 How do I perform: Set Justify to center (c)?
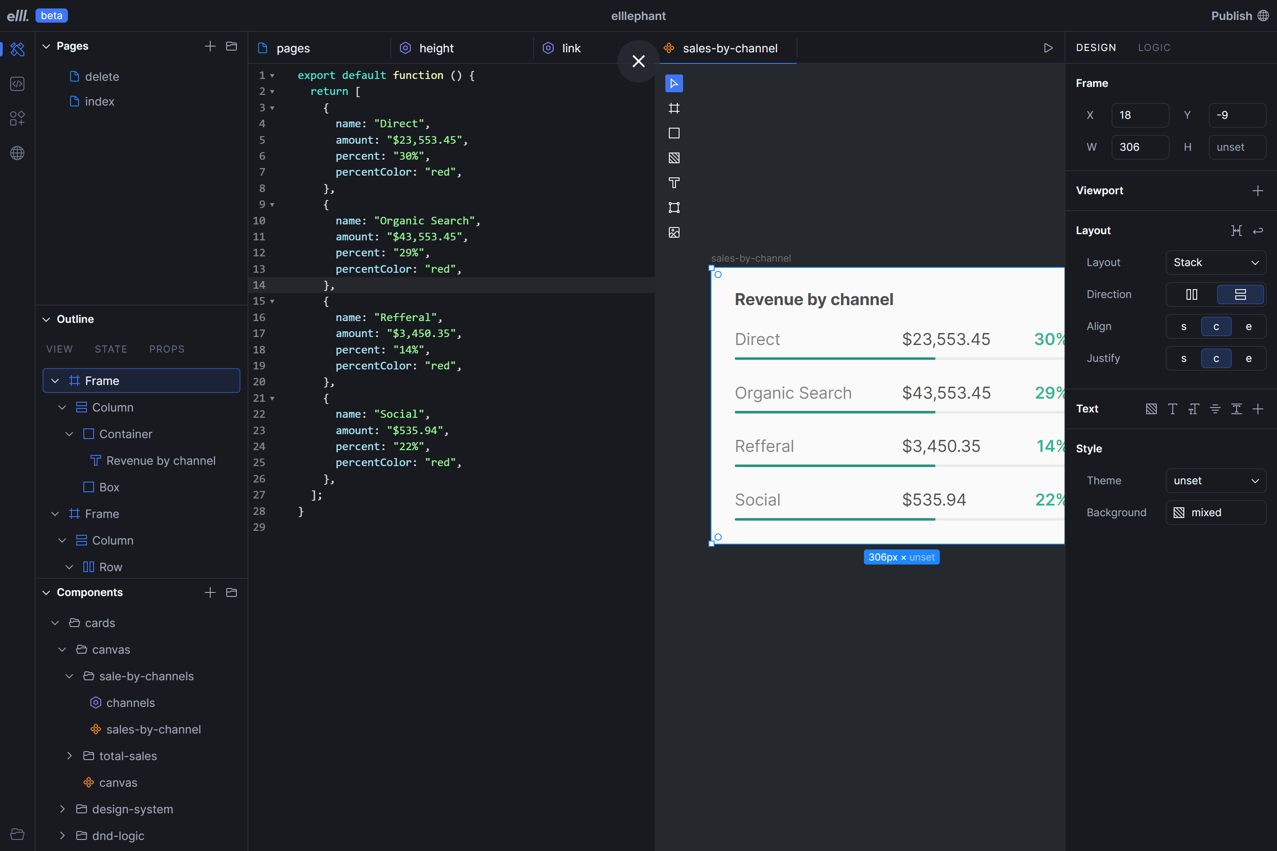[1216, 359]
